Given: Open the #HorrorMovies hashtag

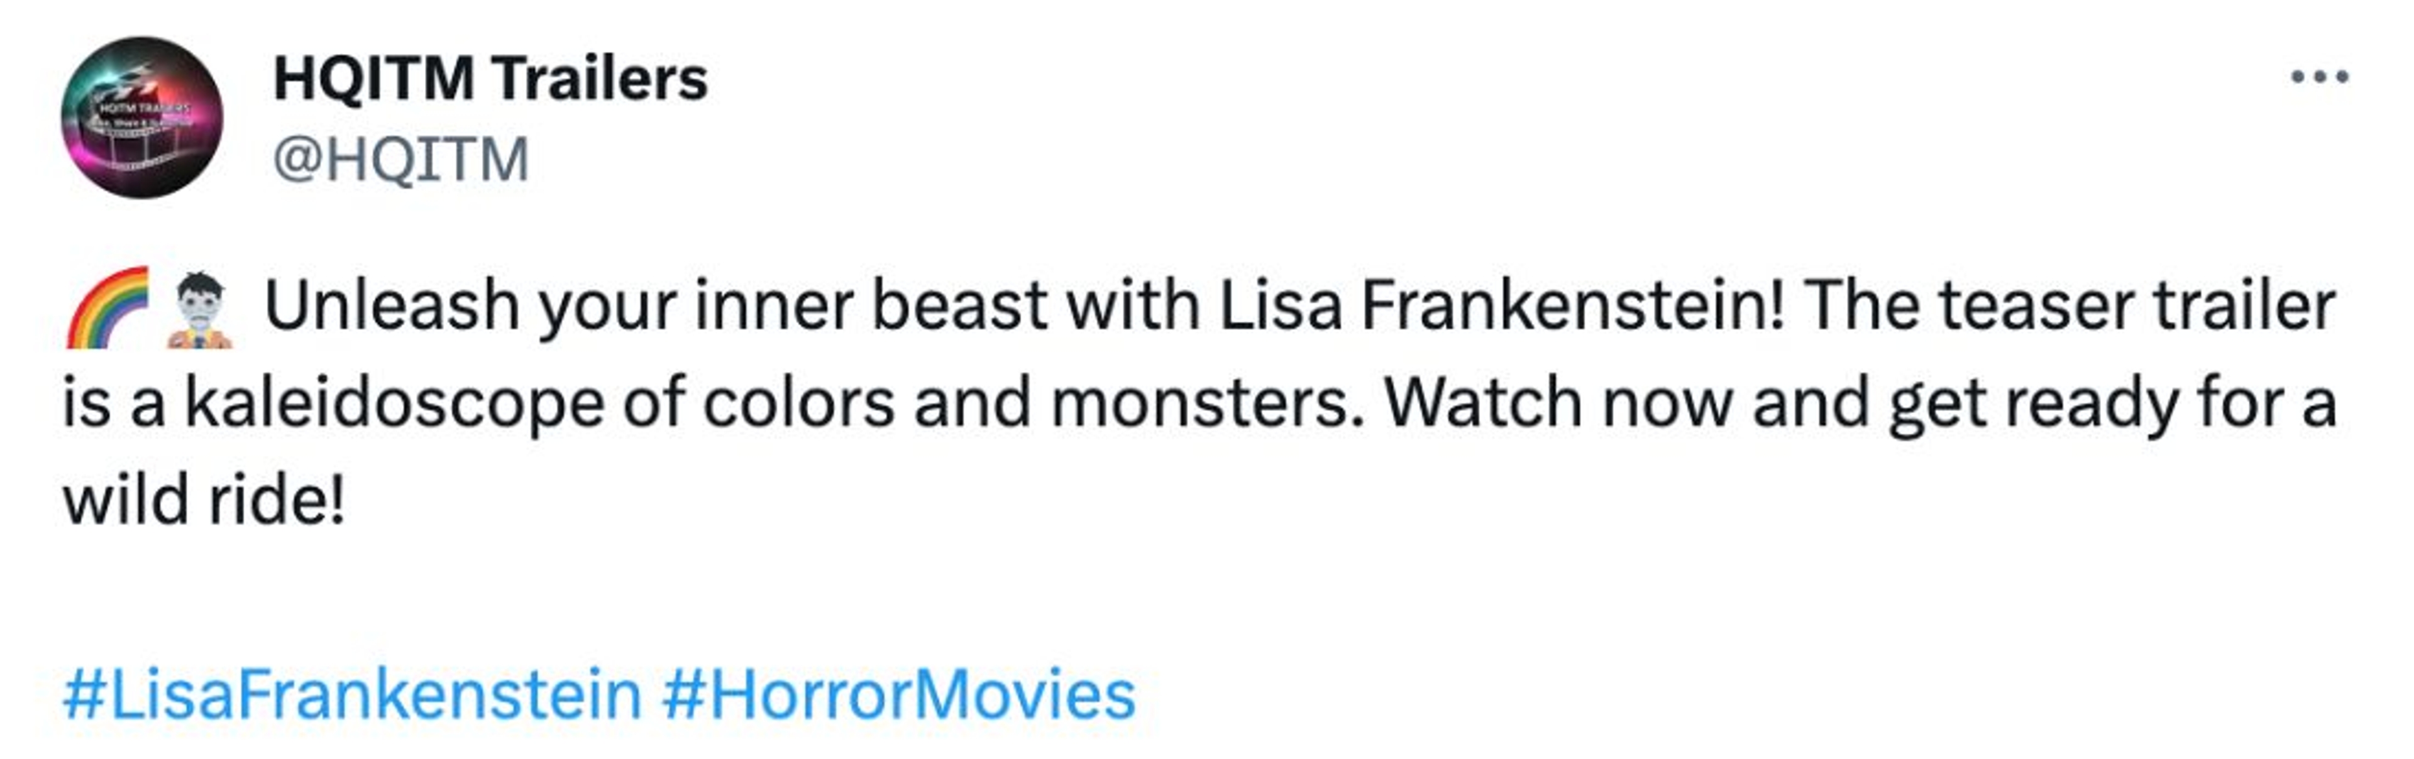Looking at the screenshot, I should (899, 696).
